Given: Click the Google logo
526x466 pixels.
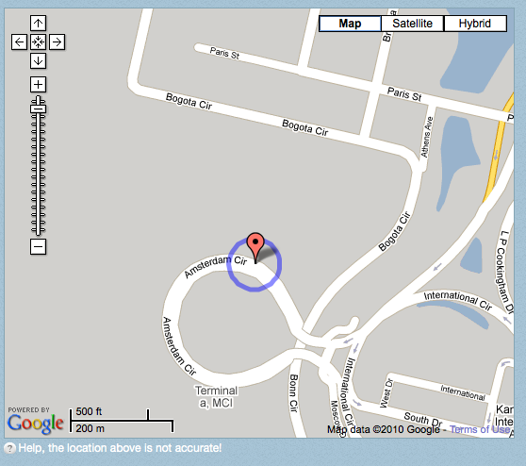Looking at the screenshot, I should (35, 424).
